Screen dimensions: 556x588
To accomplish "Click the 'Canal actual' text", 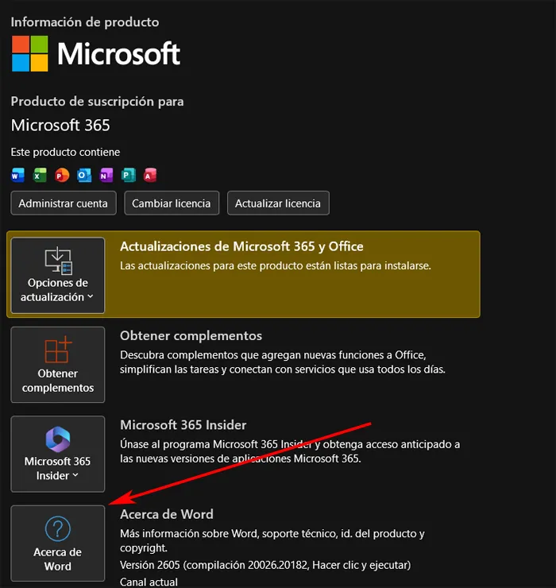I will pyautogui.click(x=149, y=582).
